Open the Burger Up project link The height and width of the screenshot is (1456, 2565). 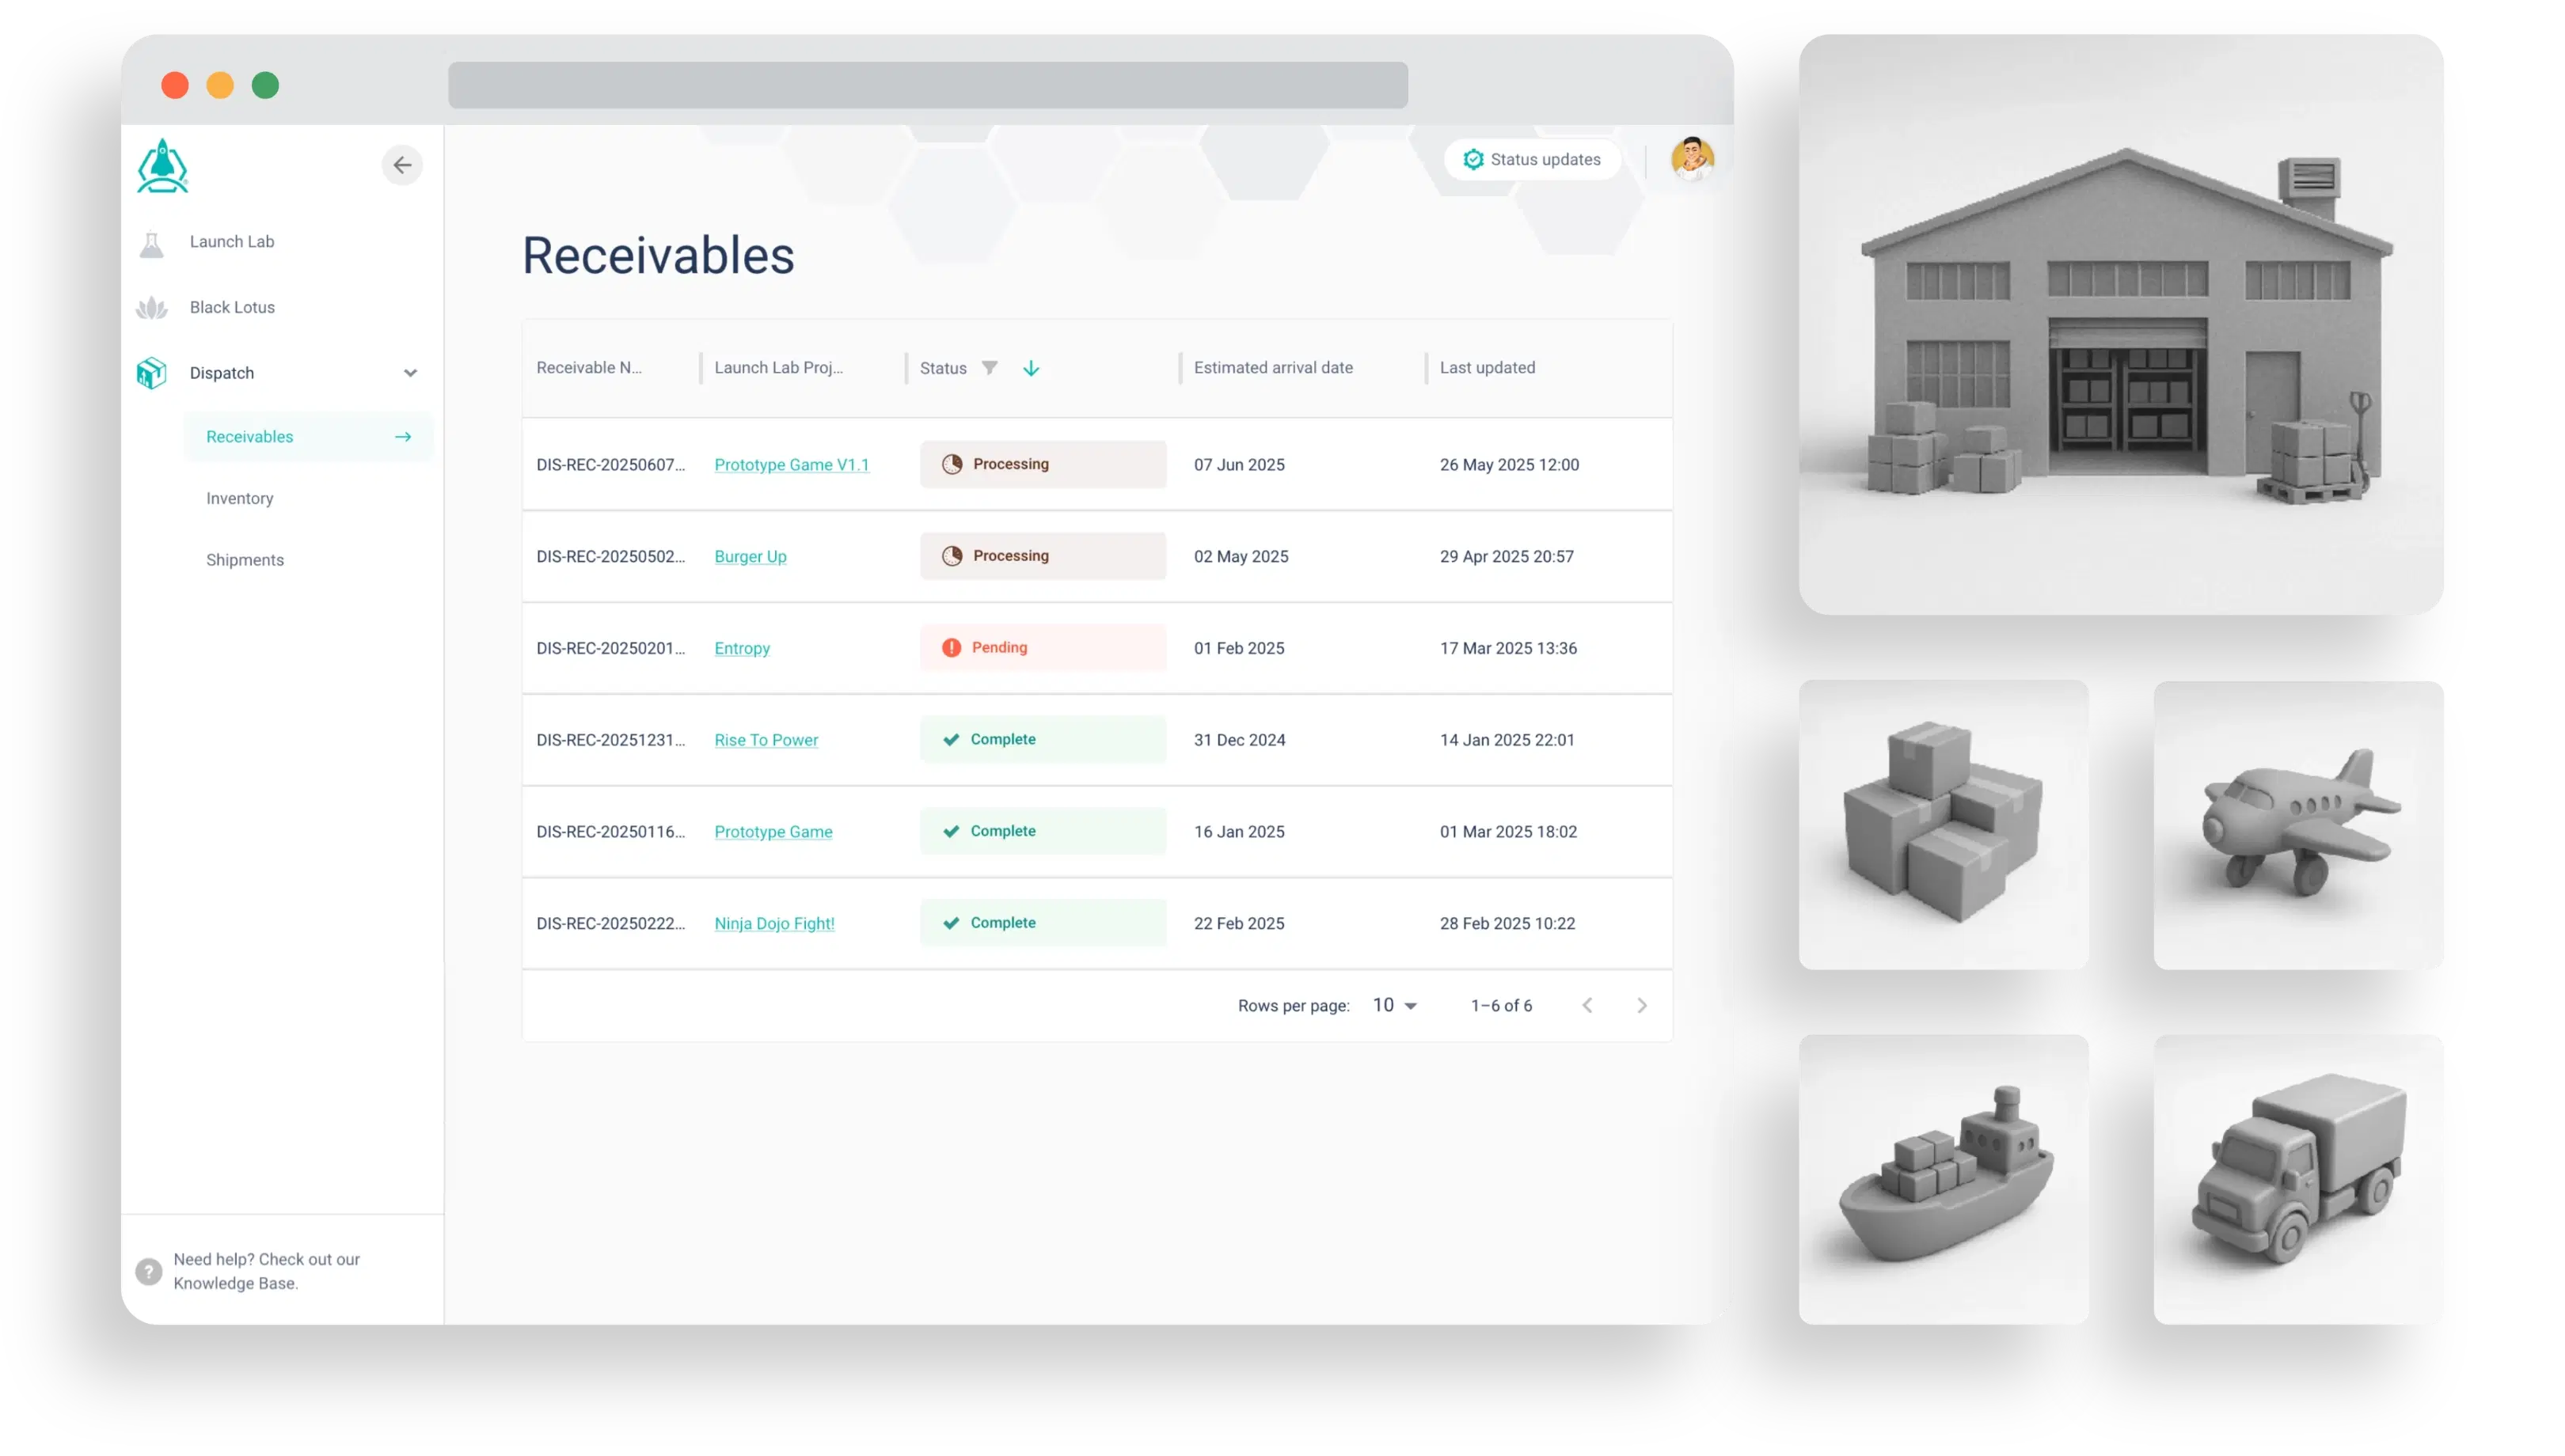[750, 557]
